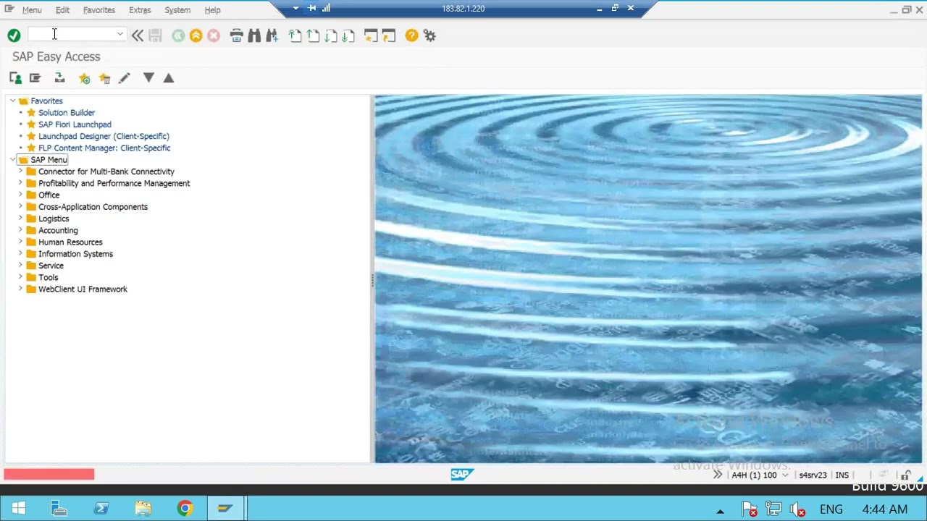This screenshot has width=927, height=521.
Task: Click the Find Next binoculars-plus icon
Action: point(272,35)
